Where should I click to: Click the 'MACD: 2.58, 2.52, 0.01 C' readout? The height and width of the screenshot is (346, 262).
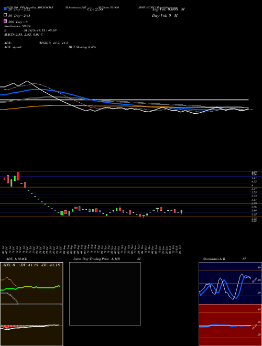pos(24,35)
